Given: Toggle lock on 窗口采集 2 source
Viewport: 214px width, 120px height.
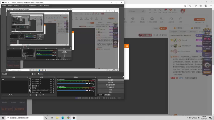Looking at the screenshot, I should pyautogui.click(x=54, y=86).
